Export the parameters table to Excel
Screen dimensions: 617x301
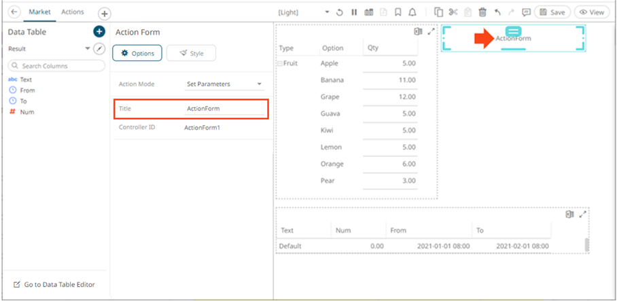pyautogui.click(x=569, y=215)
